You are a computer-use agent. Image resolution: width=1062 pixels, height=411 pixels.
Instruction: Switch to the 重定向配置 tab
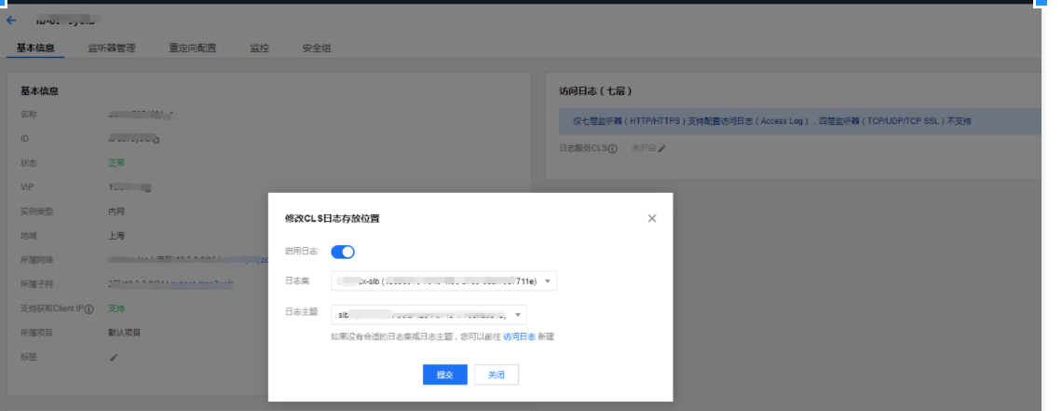(x=192, y=48)
